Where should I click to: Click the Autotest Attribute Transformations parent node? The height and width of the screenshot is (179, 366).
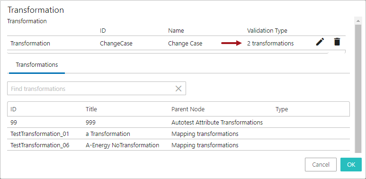pyautogui.click(x=217, y=122)
